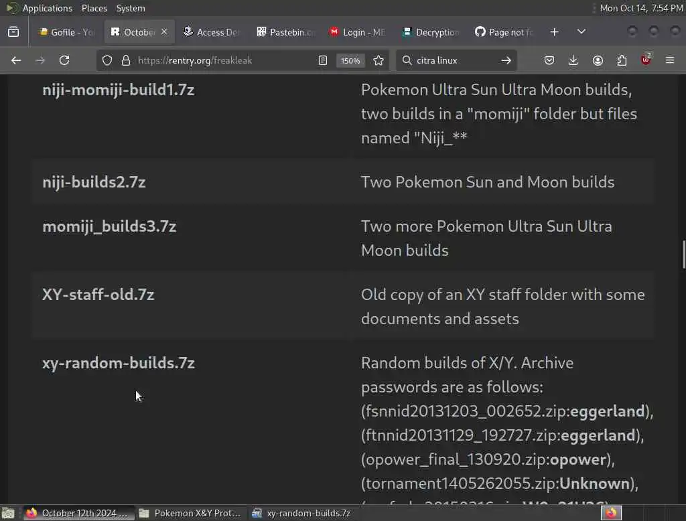Open Firefox hamburger application menu

tap(670, 60)
